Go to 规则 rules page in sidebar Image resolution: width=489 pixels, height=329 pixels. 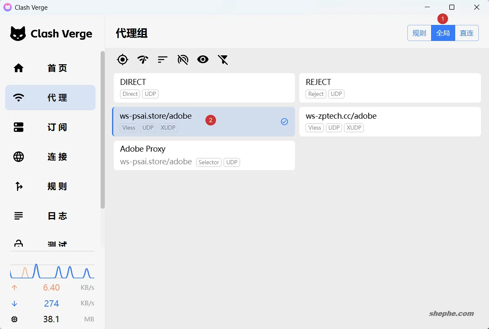[50, 186]
